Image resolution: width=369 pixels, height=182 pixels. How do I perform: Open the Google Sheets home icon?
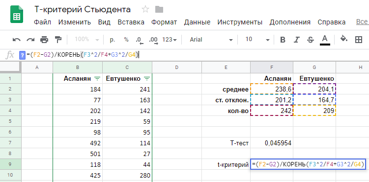pyautogui.click(x=17, y=14)
